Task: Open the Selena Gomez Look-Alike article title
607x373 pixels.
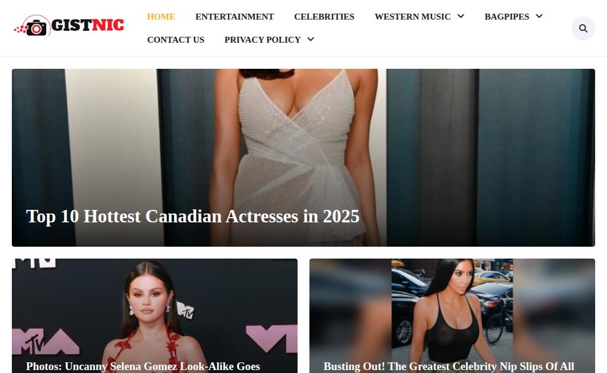Action: (x=143, y=366)
